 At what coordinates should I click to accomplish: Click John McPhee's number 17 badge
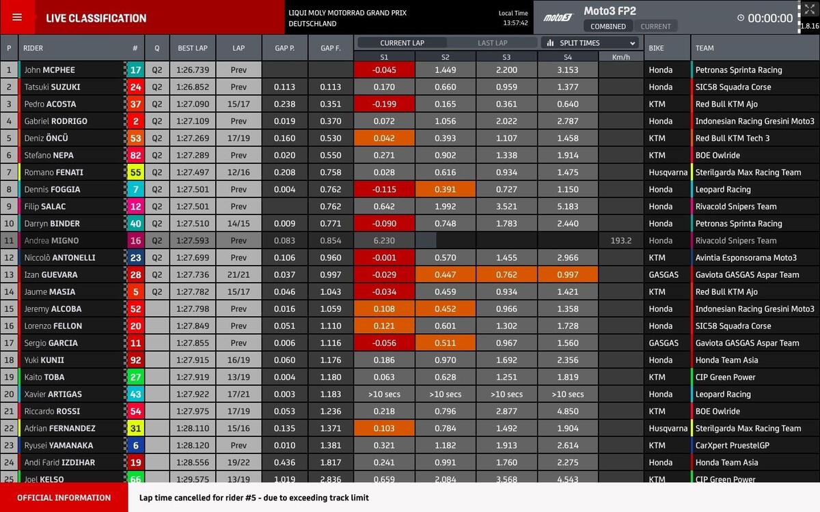coord(135,70)
